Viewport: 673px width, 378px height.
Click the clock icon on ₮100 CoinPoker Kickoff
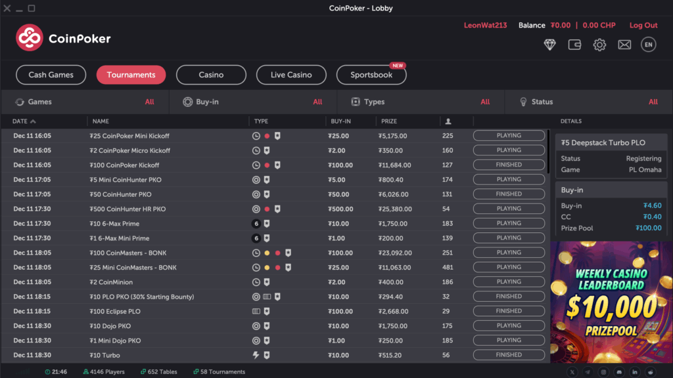click(256, 165)
